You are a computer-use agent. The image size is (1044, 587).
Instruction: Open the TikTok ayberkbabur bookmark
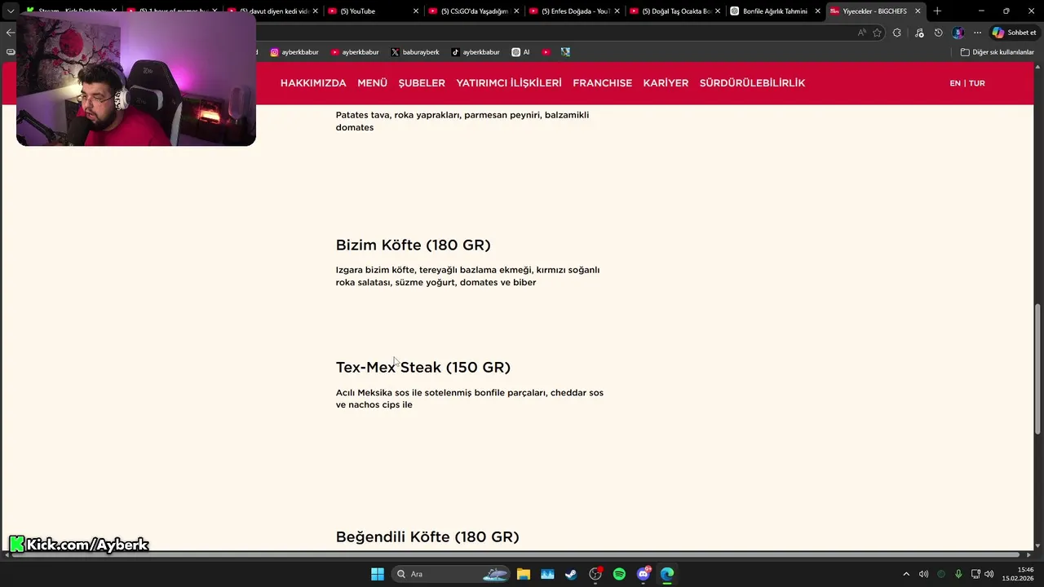coord(476,52)
